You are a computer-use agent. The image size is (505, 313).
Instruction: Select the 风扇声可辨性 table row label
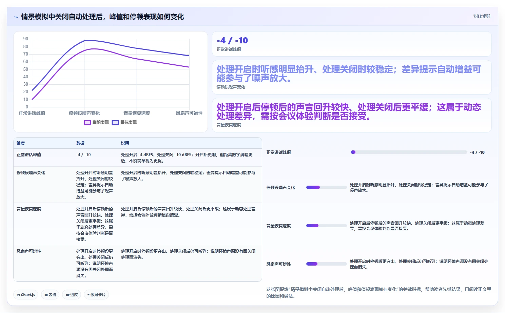pyautogui.click(x=29, y=251)
